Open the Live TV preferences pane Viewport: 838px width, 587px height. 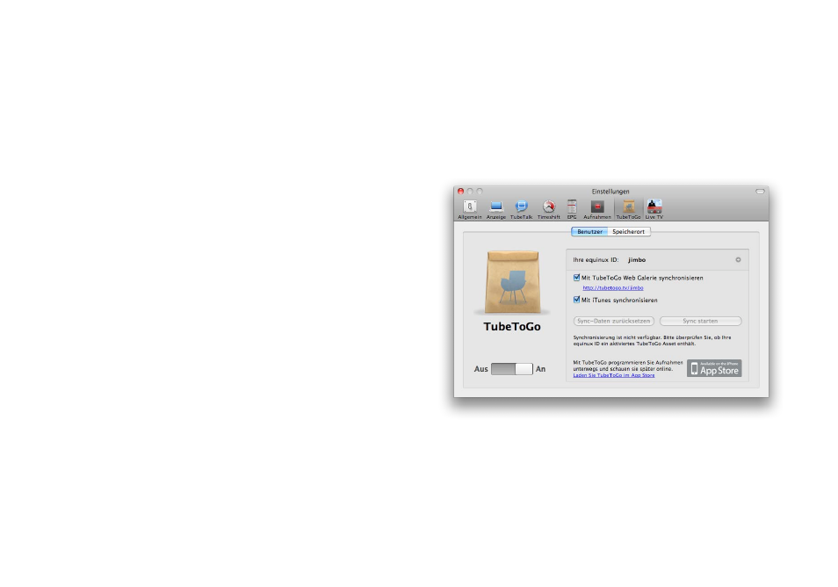[654, 209]
